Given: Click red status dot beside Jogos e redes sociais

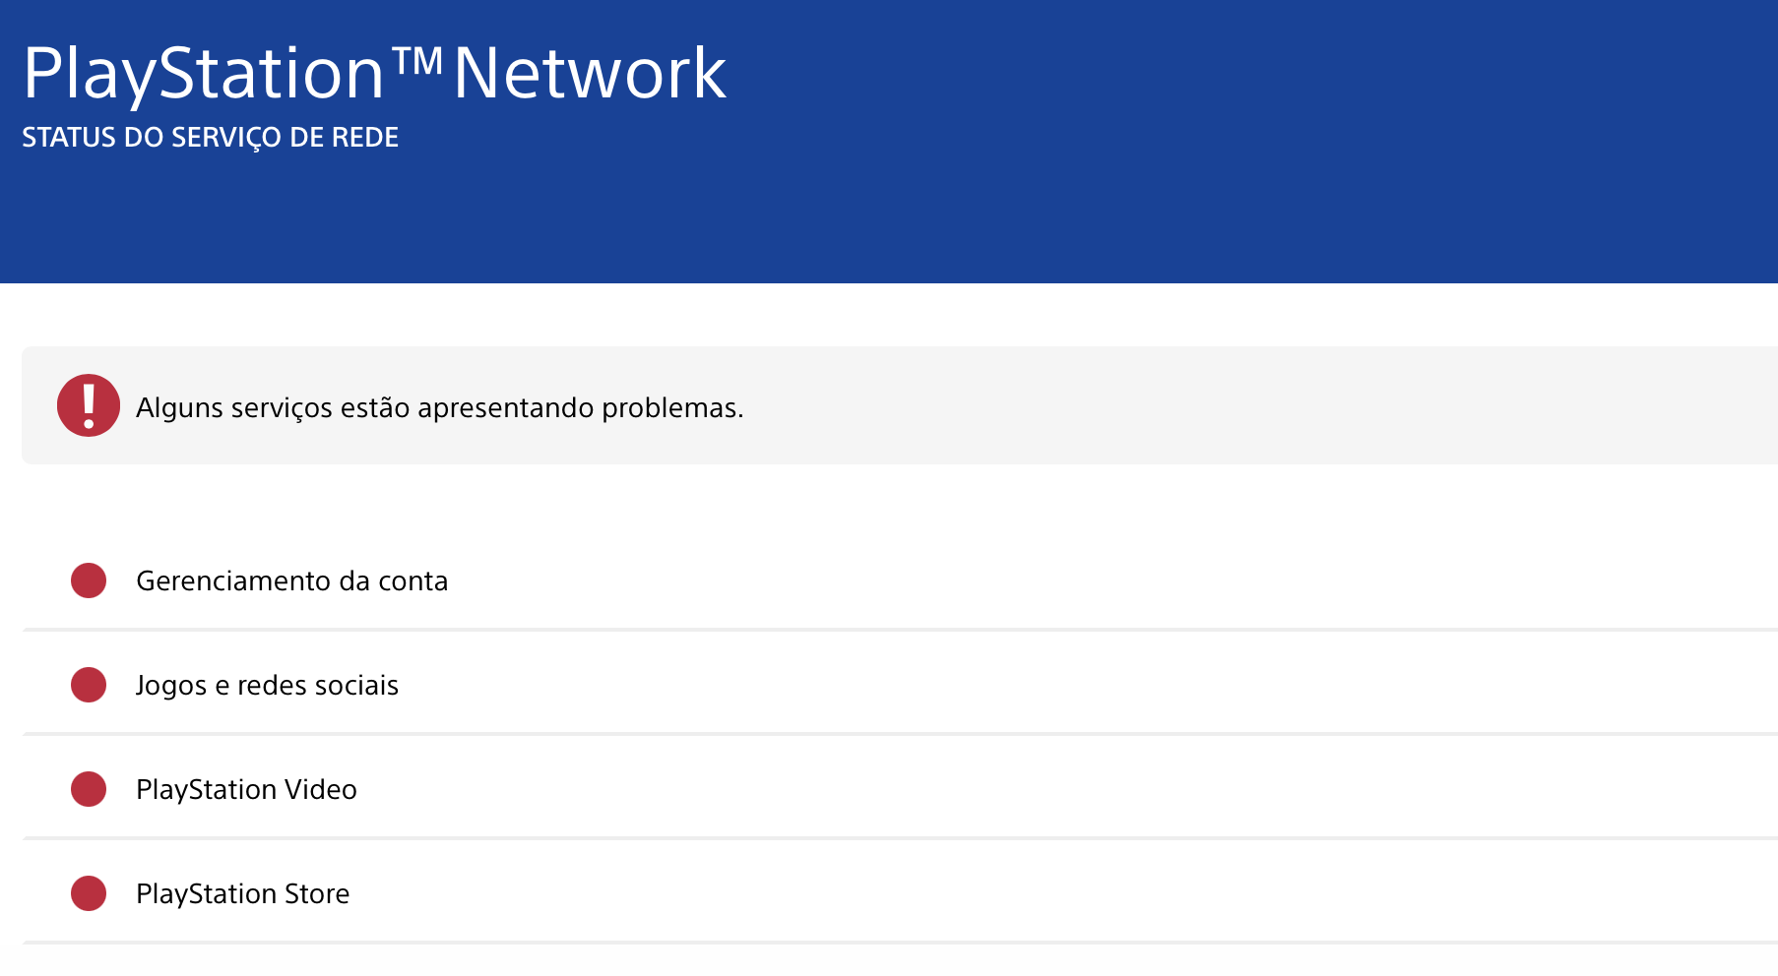Looking at the screenshot, I should point(89,685).
